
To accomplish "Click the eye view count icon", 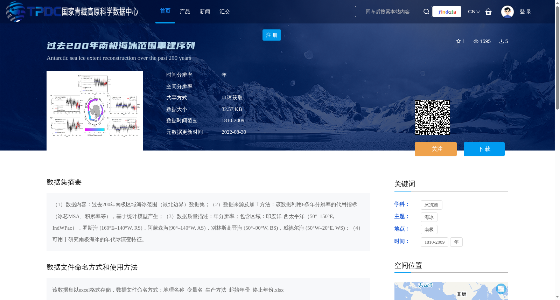I will pos(476,41).
